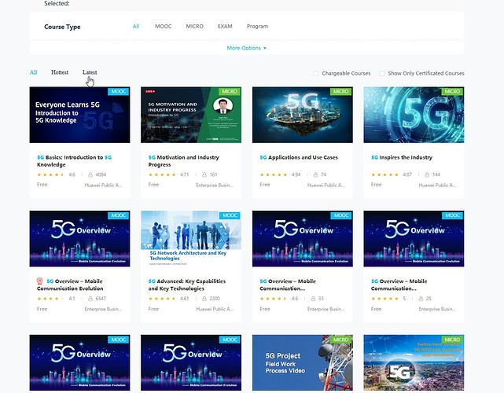Open the floating city 5G Applications thumbnail
The height and width of the screenshot is (393, 504).
pos(303,115)
